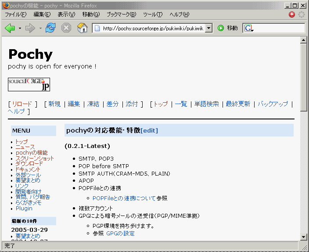Open 質問、バグ報告 in the sidebar menu
Screen dimensions: 309x252
(x=33, y=197)
